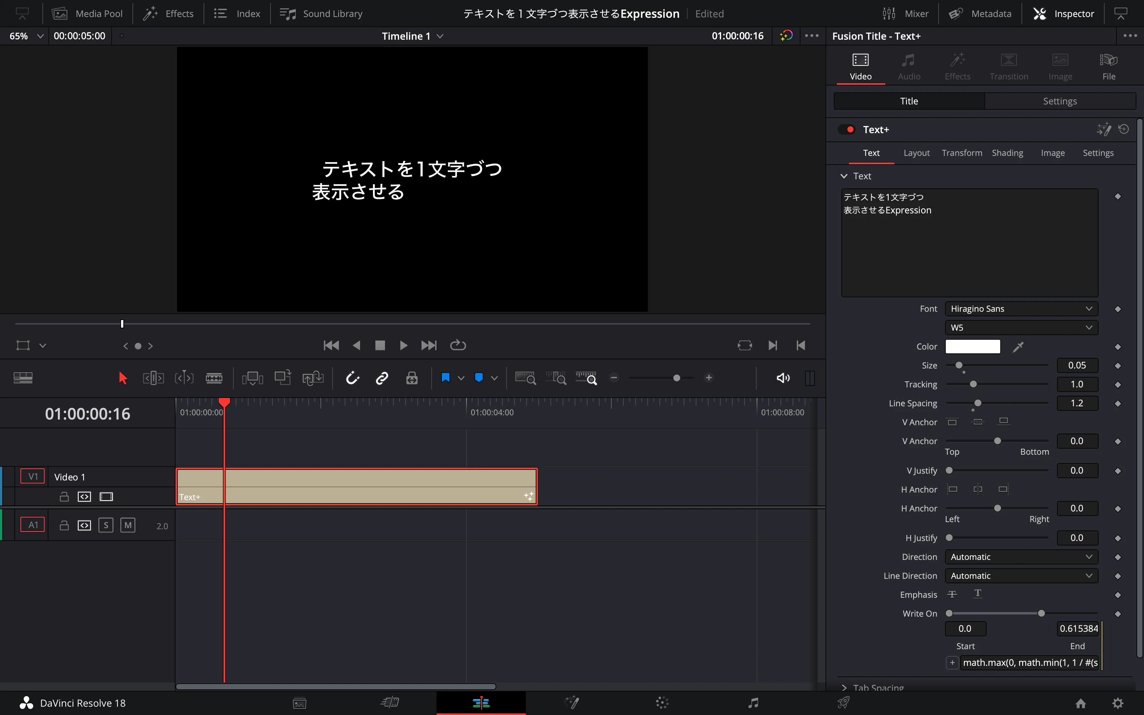Click the Trim edit mode tool
Image resolution: width=1144 pixels, height=715 pixels.
point(153,378)
